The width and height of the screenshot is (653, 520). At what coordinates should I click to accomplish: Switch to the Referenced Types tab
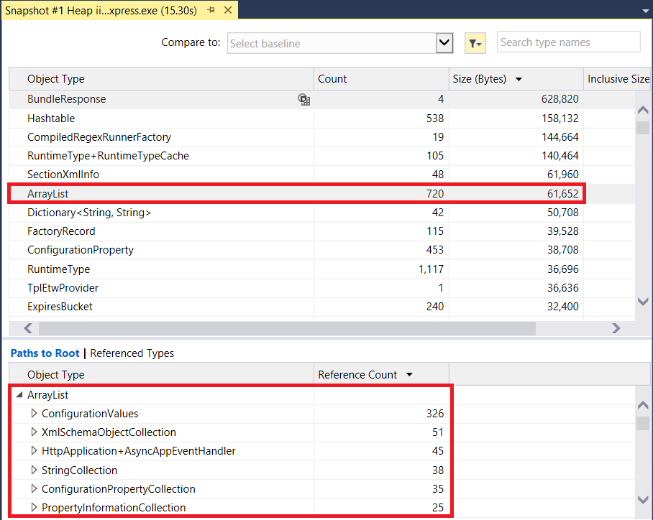[132, 353]
